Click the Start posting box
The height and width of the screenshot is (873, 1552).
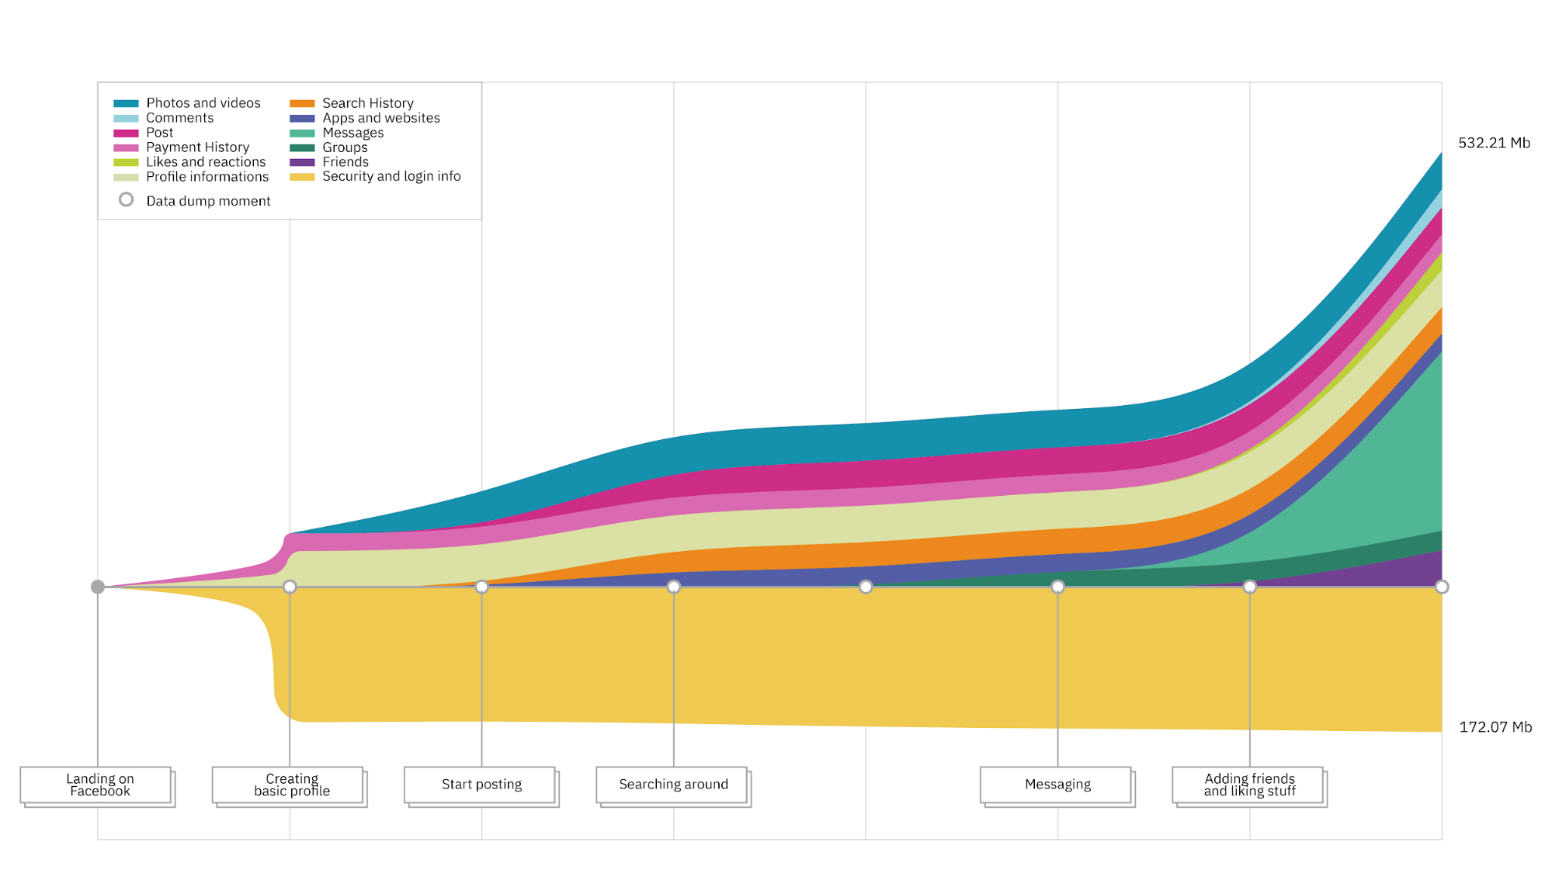[x=480, y=785]
